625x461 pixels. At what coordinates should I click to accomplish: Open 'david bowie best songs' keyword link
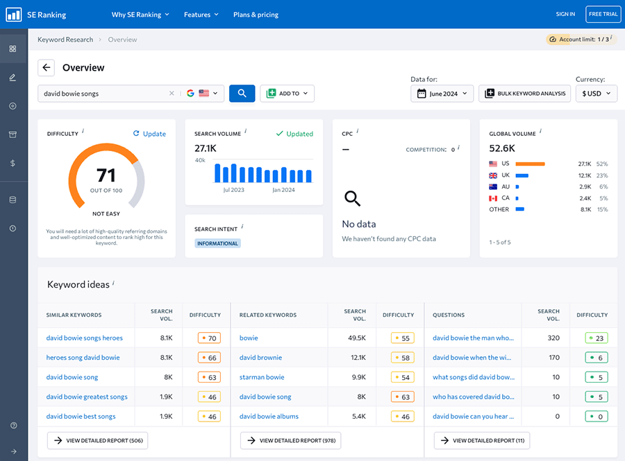tap(81, 416)
